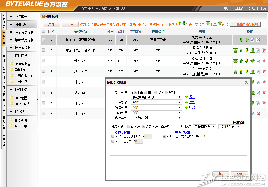
Task: Switch to the 用户管理 vertical tab
Action: [4, 55]
